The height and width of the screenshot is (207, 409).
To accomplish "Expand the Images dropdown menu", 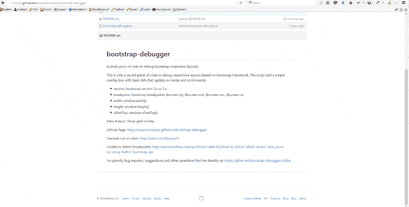I will coord(61,10).
